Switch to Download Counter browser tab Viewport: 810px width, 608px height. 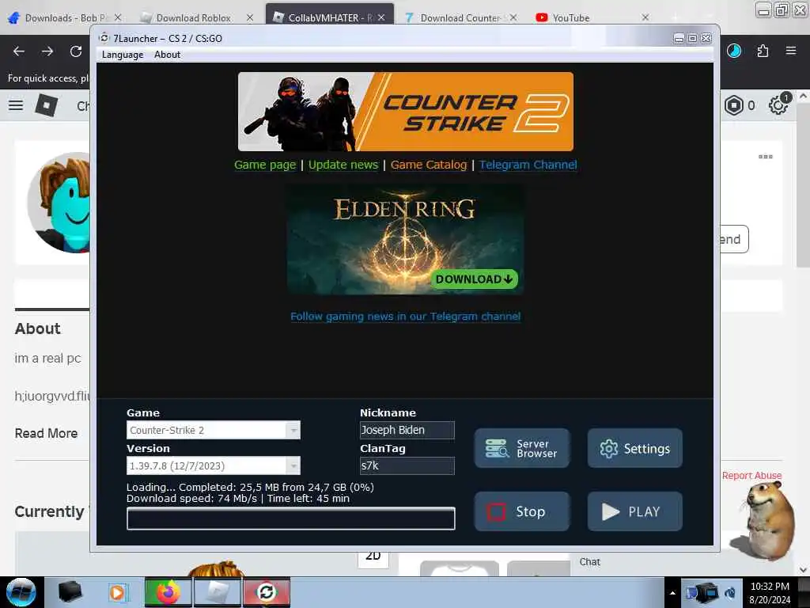(x=460, y=18)
